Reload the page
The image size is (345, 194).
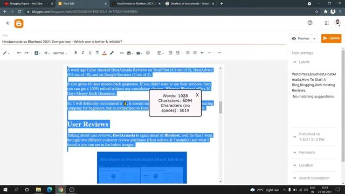point(19,12)
